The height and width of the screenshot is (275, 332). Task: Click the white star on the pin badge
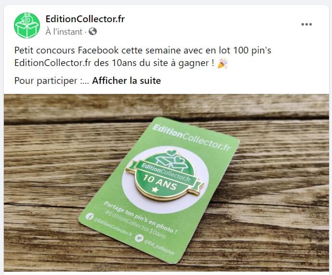click(x=155, y=189)
